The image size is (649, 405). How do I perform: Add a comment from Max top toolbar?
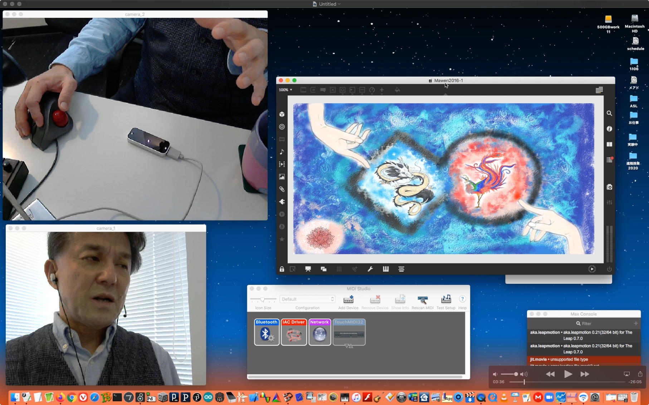pos(323,90)
